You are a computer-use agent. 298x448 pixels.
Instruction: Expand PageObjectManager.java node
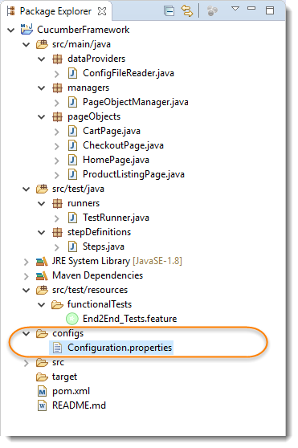click(x=57, y=102)
